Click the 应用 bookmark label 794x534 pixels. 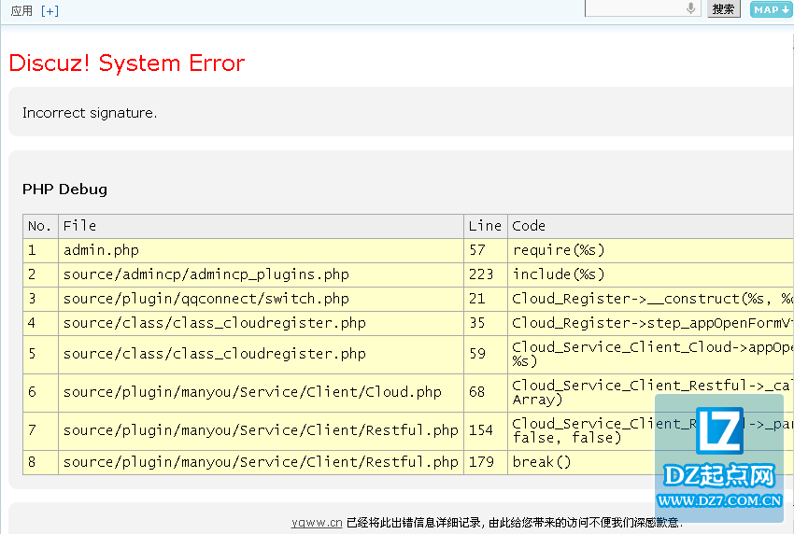pos(21,10)
